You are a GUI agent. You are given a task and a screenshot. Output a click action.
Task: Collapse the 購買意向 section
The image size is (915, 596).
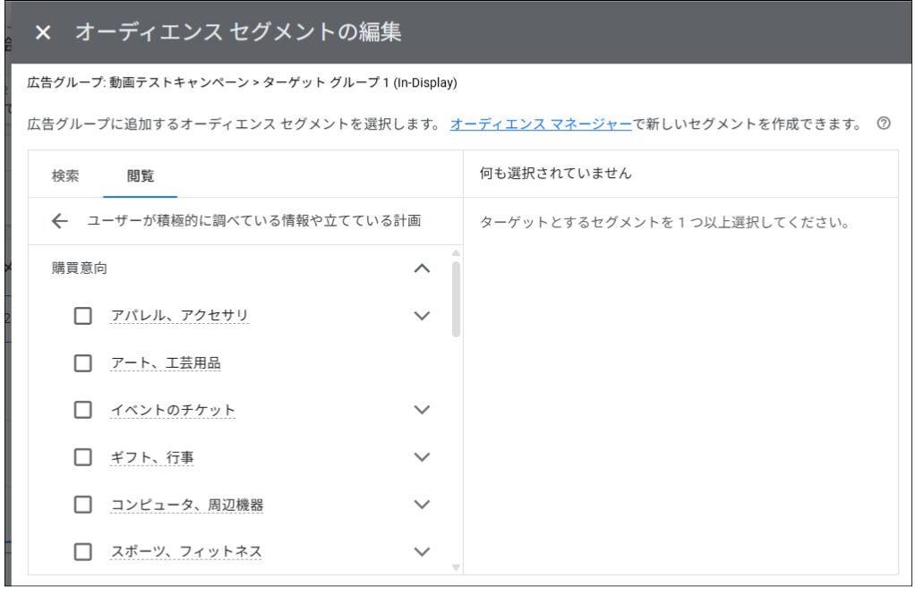tap(422, 268)
